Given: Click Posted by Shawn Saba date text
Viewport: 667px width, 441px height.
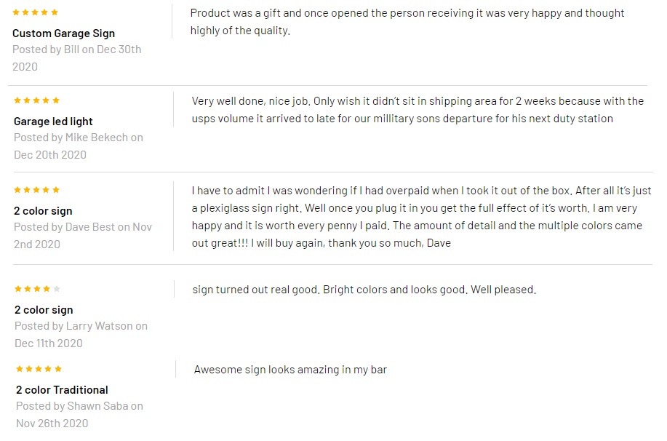Looking at the screenshot, I should pyautogui.click(x=79, y=415).
